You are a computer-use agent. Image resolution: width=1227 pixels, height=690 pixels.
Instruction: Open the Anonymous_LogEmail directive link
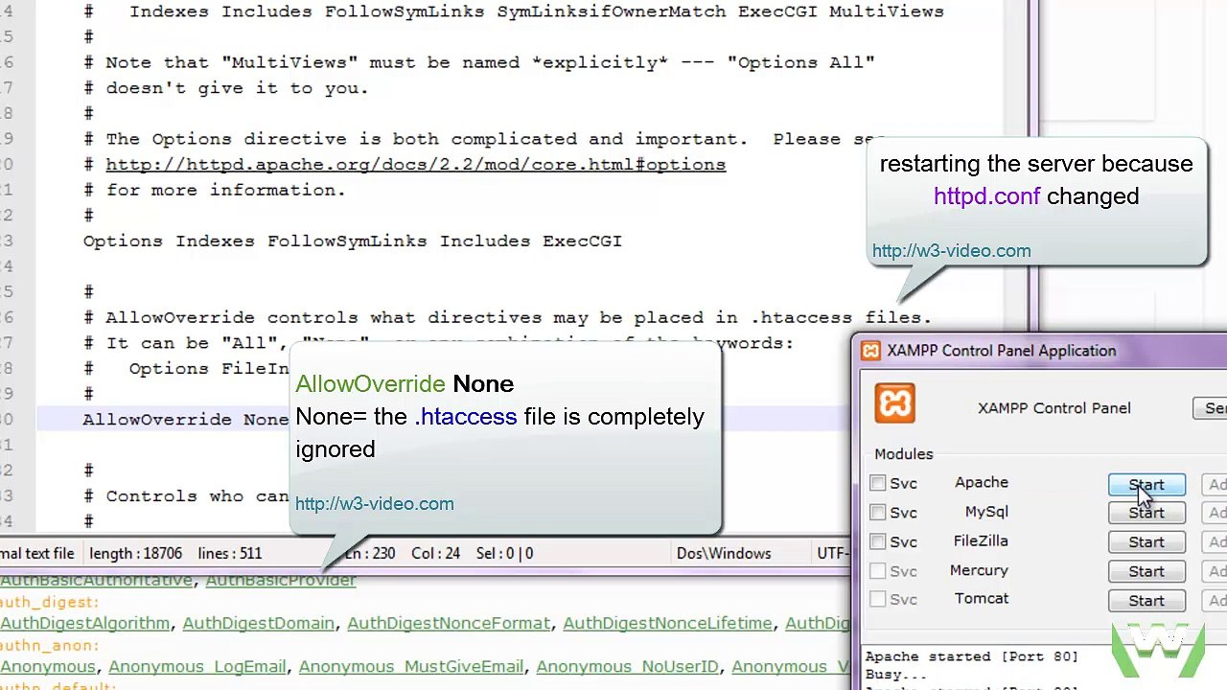point(197,666)
